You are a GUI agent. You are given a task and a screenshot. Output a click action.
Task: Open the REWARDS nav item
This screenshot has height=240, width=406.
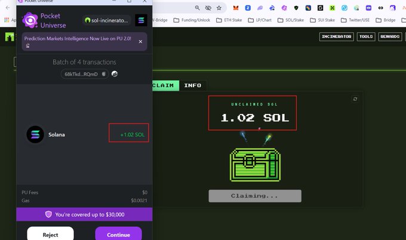pos(390,36)
